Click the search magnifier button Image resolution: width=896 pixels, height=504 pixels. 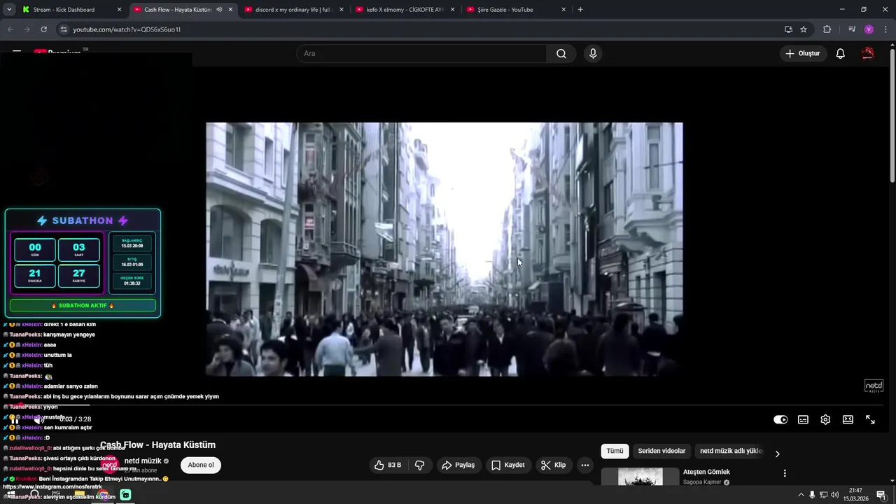(x=561, y=53)
